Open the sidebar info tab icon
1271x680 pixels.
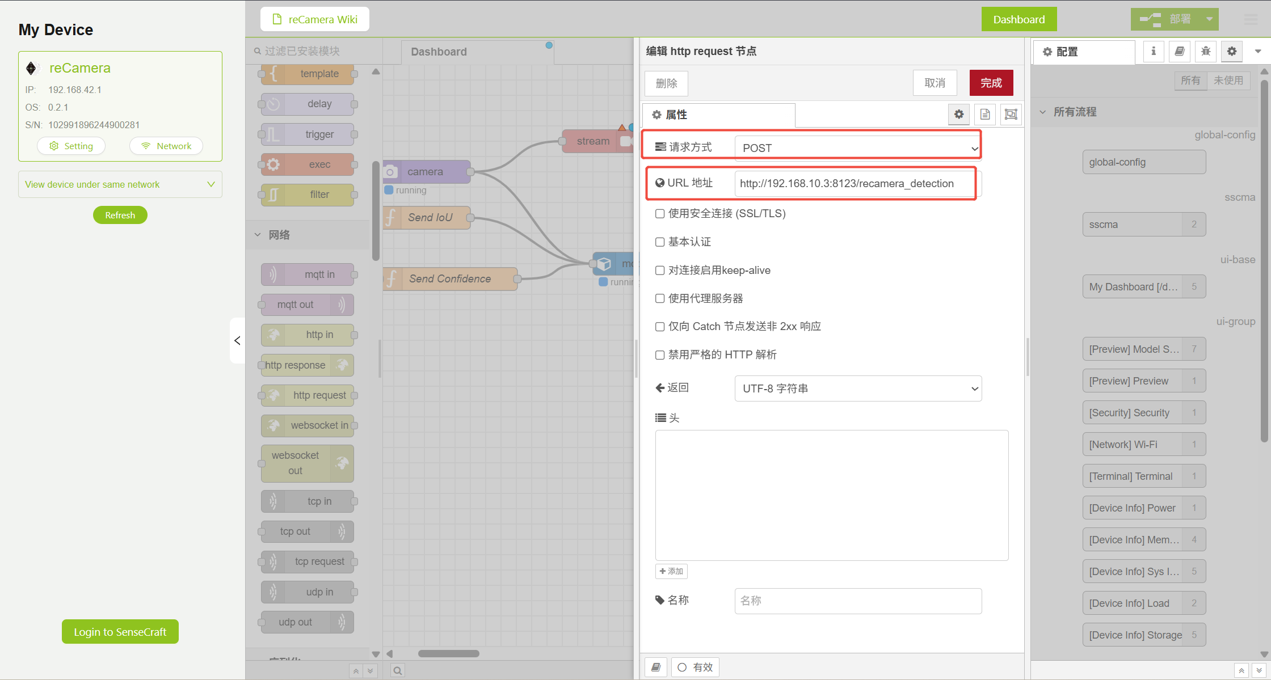pyautogui.click(x=1153, y=52)
